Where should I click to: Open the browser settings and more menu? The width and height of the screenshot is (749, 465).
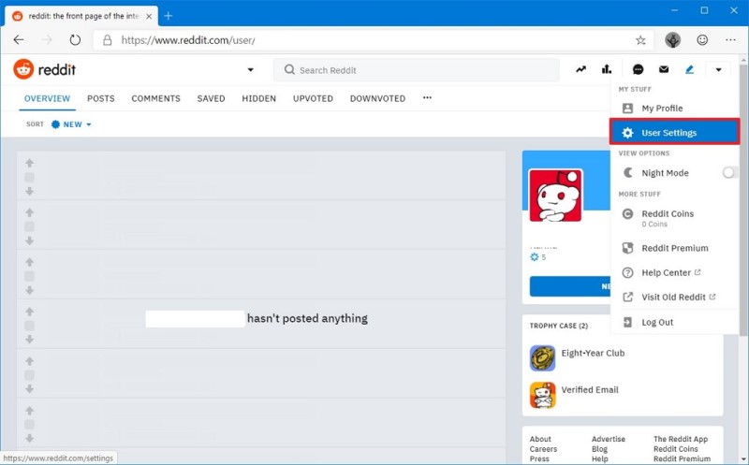730,40
